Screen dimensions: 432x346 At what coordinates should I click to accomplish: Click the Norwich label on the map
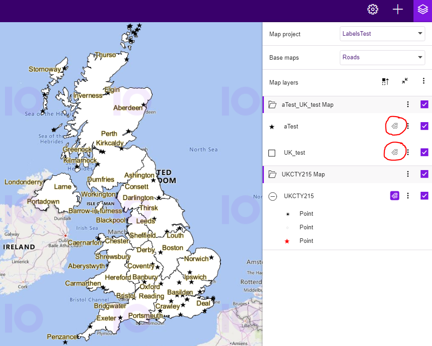(x=196, y=259)
